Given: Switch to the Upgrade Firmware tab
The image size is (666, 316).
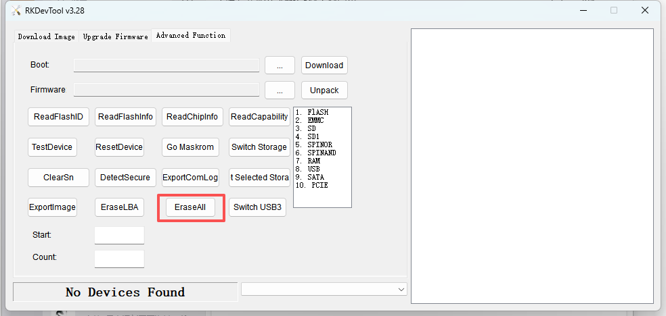Looking at the screenshot, I should (115, 36).
